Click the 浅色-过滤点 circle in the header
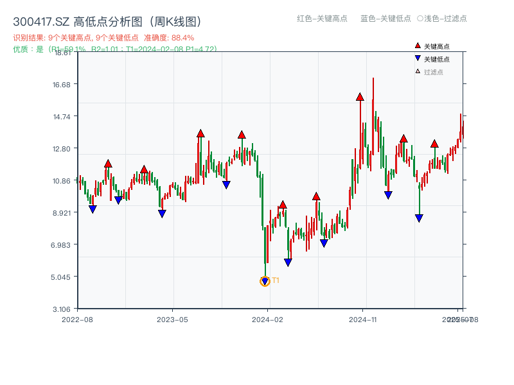514x385 pixels. tap(420, 19)
